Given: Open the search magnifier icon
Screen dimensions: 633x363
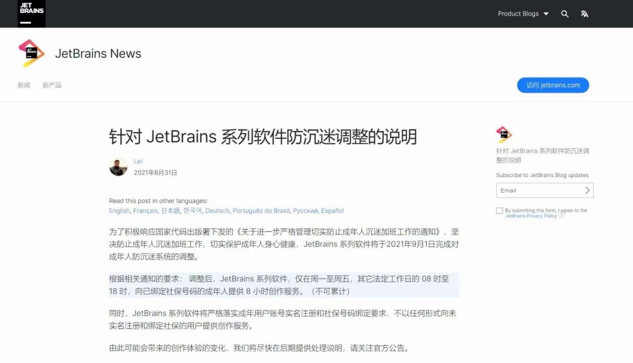Looking at the screenshot, I should (565, 14).
